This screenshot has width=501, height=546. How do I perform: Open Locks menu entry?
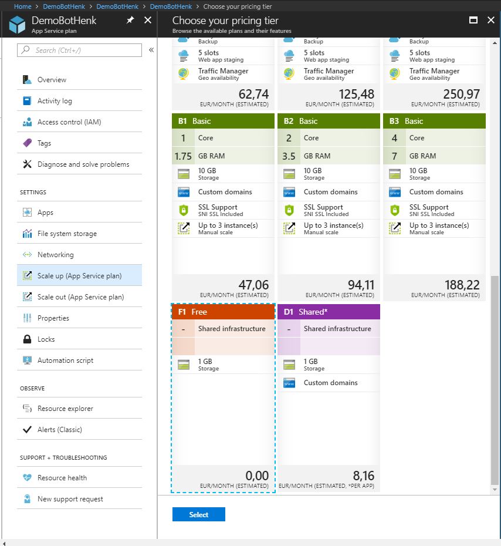click(x=79, y=339)
